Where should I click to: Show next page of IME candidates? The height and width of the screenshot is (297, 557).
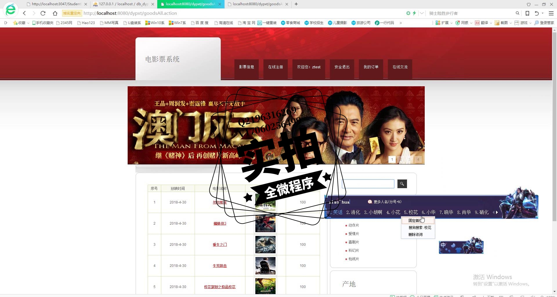coord(497,212)
